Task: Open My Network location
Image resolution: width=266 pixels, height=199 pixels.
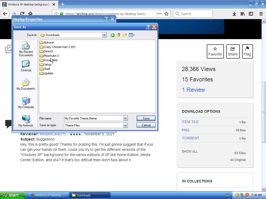Action: (x=26, y=121)
